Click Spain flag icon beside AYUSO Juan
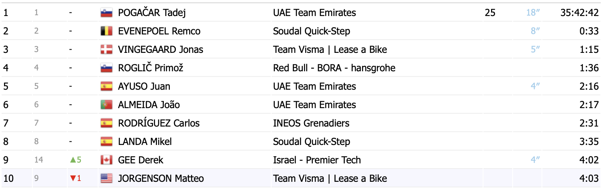Viewport: 608px width, 189px height. [106, 86]
